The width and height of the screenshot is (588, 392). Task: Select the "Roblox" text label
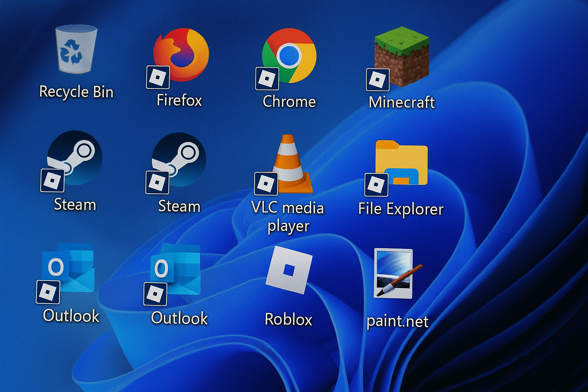coord(288,320)
